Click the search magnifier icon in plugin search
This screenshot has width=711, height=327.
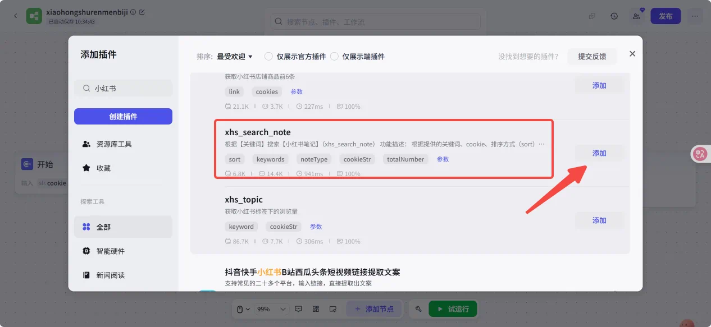[x=86, y=89]
